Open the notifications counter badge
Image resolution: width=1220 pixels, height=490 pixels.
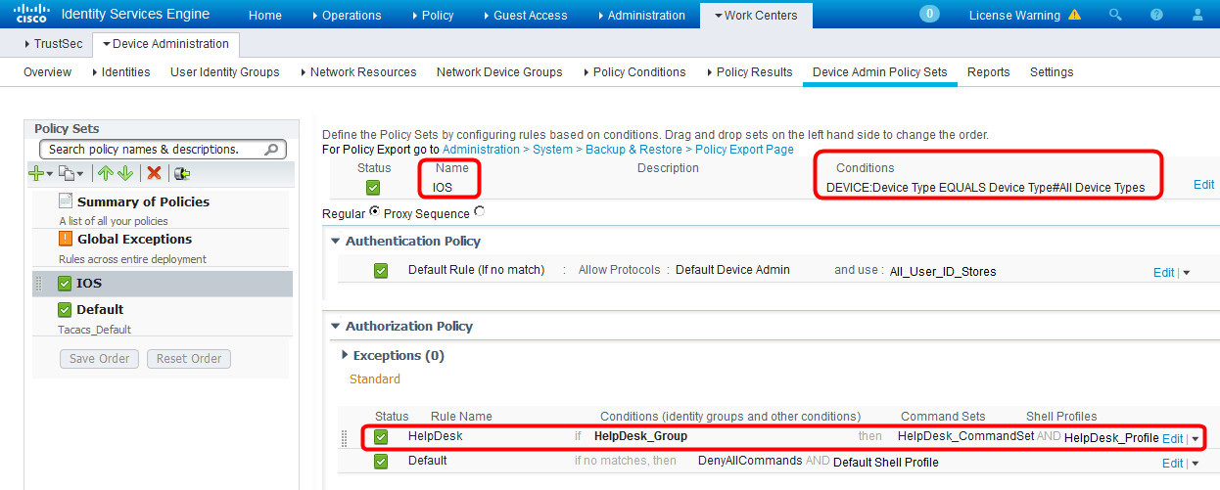929,14
